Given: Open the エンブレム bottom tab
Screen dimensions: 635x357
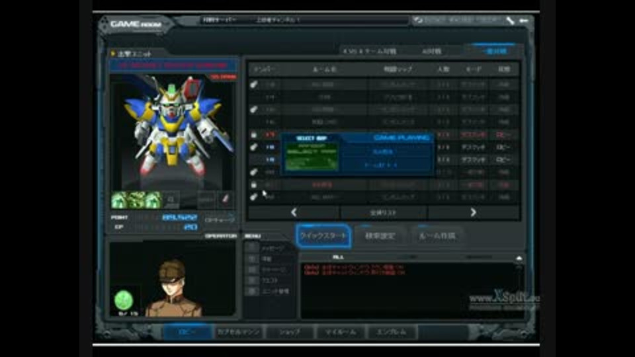Looking at the screenshot, I should tap(392, 332).
